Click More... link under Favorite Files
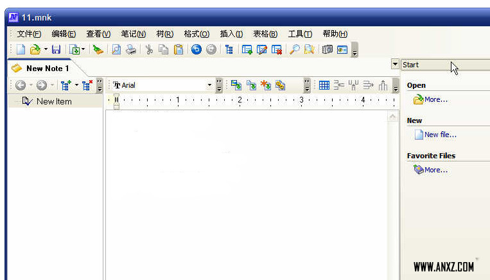 [436, 170]
